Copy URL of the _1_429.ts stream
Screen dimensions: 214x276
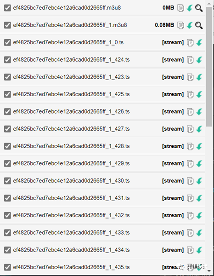click(x=190, y=163)
